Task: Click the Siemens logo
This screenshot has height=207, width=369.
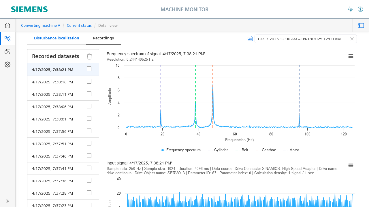Action: tap(29, 9)
